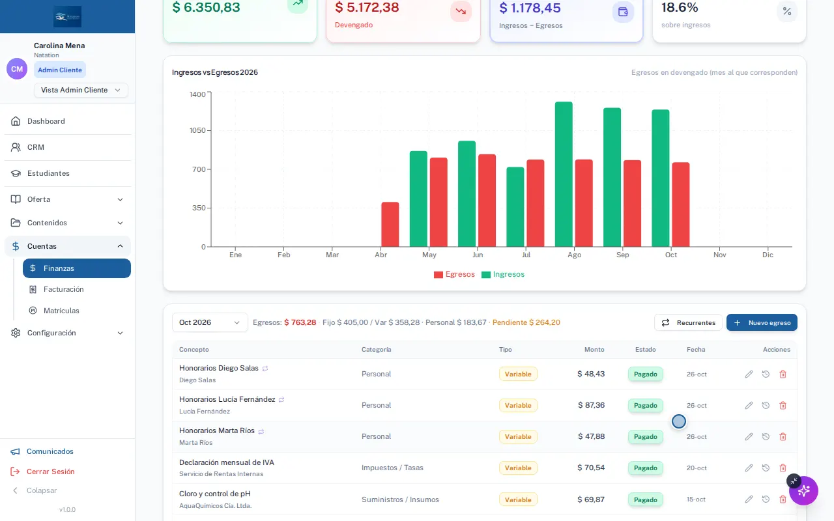Click the CM user avatar
Viewport: 834px width, 521px height.
click(x=17, y=69)
